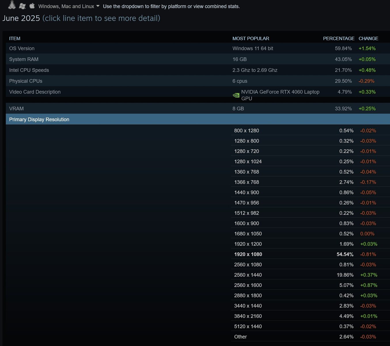Expand the System RAM row

pyautogui.click(x=198, y=59)
